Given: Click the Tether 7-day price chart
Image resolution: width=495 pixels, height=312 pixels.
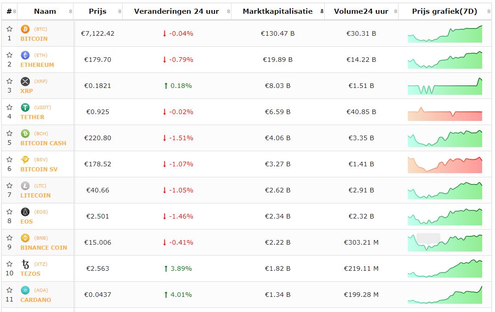Looking at the screenshot, I should (x=444, y=113).
